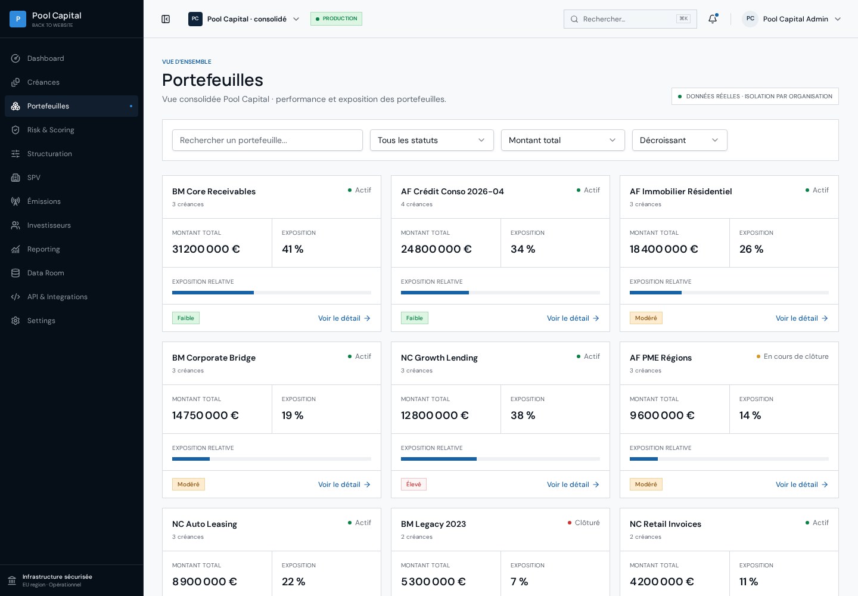Click the API & Integrations code icon
Screen dimensions: 858x596
(15, 297)
